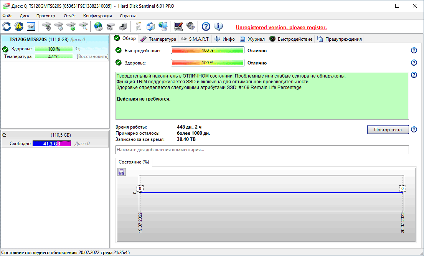
Task: Open the Диск menu
Action: [x=25, y=16]
